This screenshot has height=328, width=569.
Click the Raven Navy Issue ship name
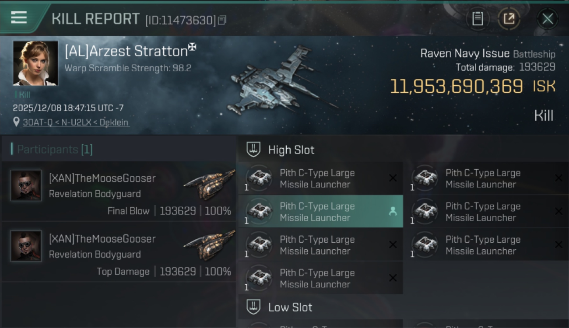[x=464, y=53]
